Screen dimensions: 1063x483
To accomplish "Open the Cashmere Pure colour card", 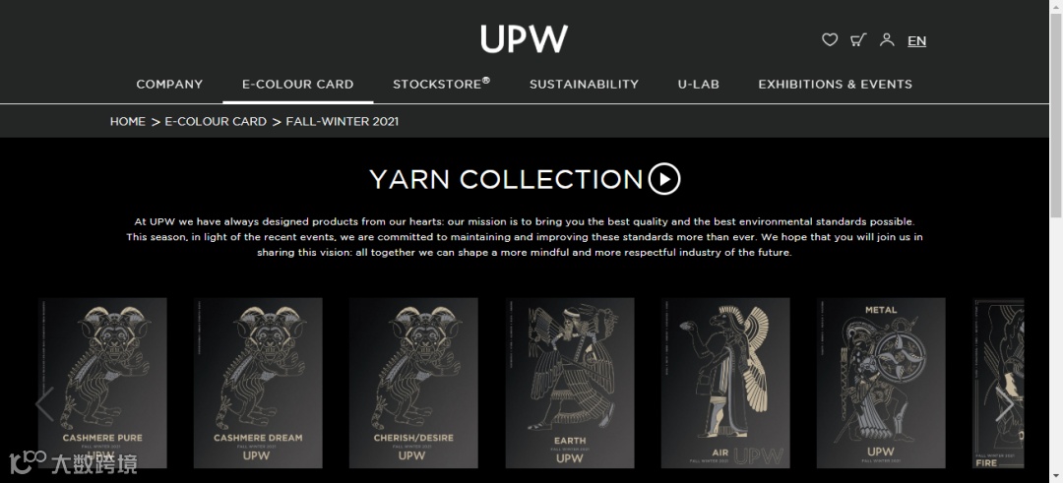I will 102,383.
